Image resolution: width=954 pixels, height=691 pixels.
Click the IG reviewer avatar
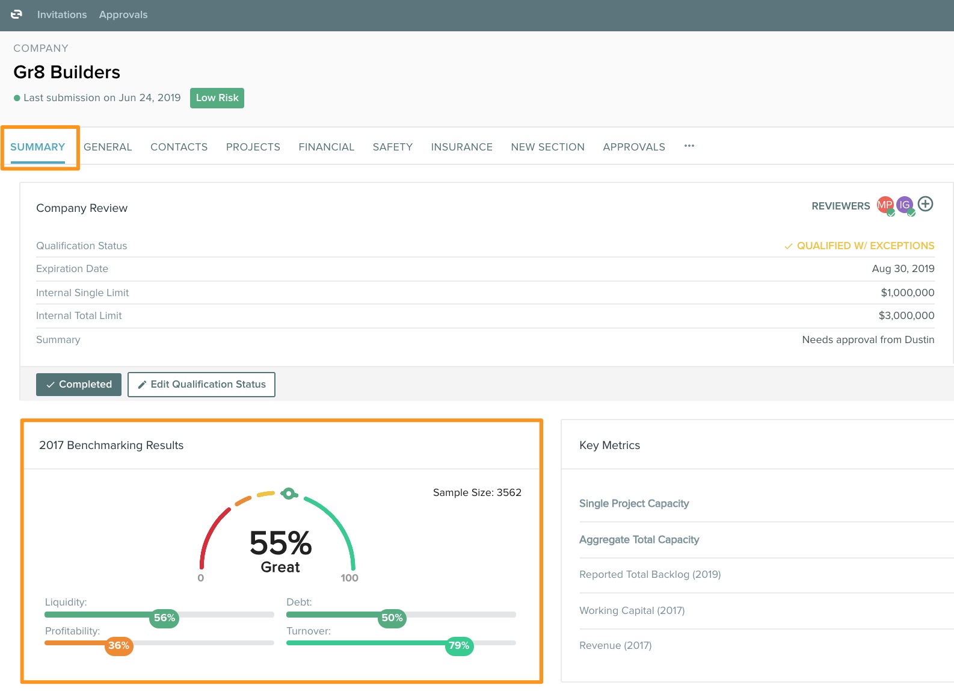(x=905, y=205)
